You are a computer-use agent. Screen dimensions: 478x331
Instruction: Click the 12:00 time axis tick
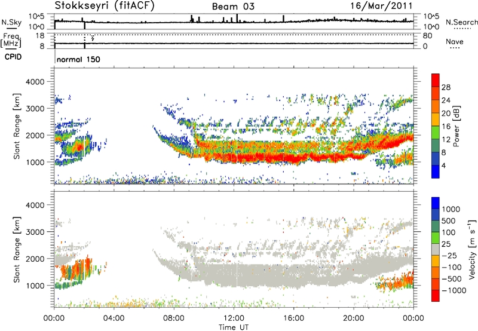pos(234,318)
